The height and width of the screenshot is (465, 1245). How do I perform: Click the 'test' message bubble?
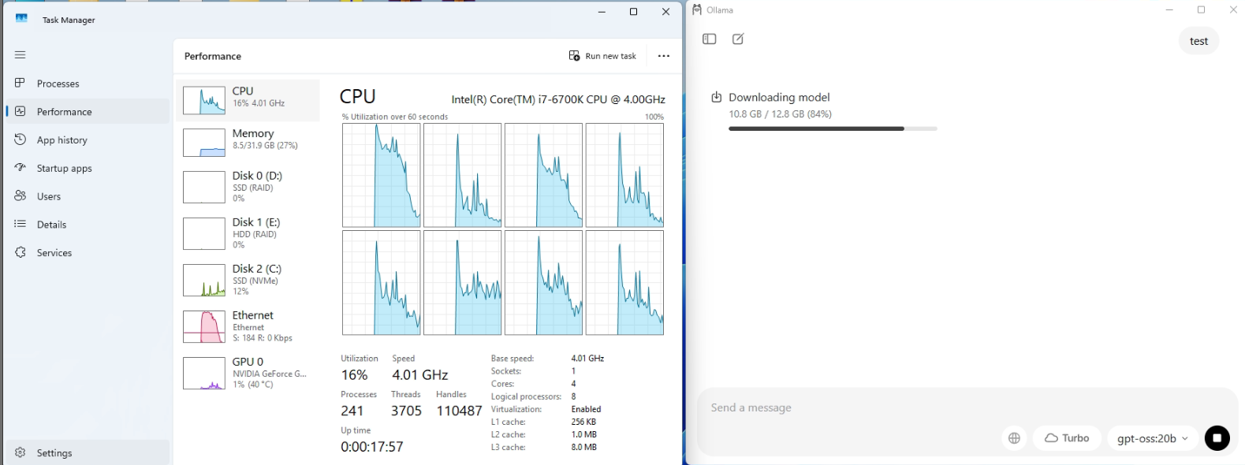coord(1198,41)
